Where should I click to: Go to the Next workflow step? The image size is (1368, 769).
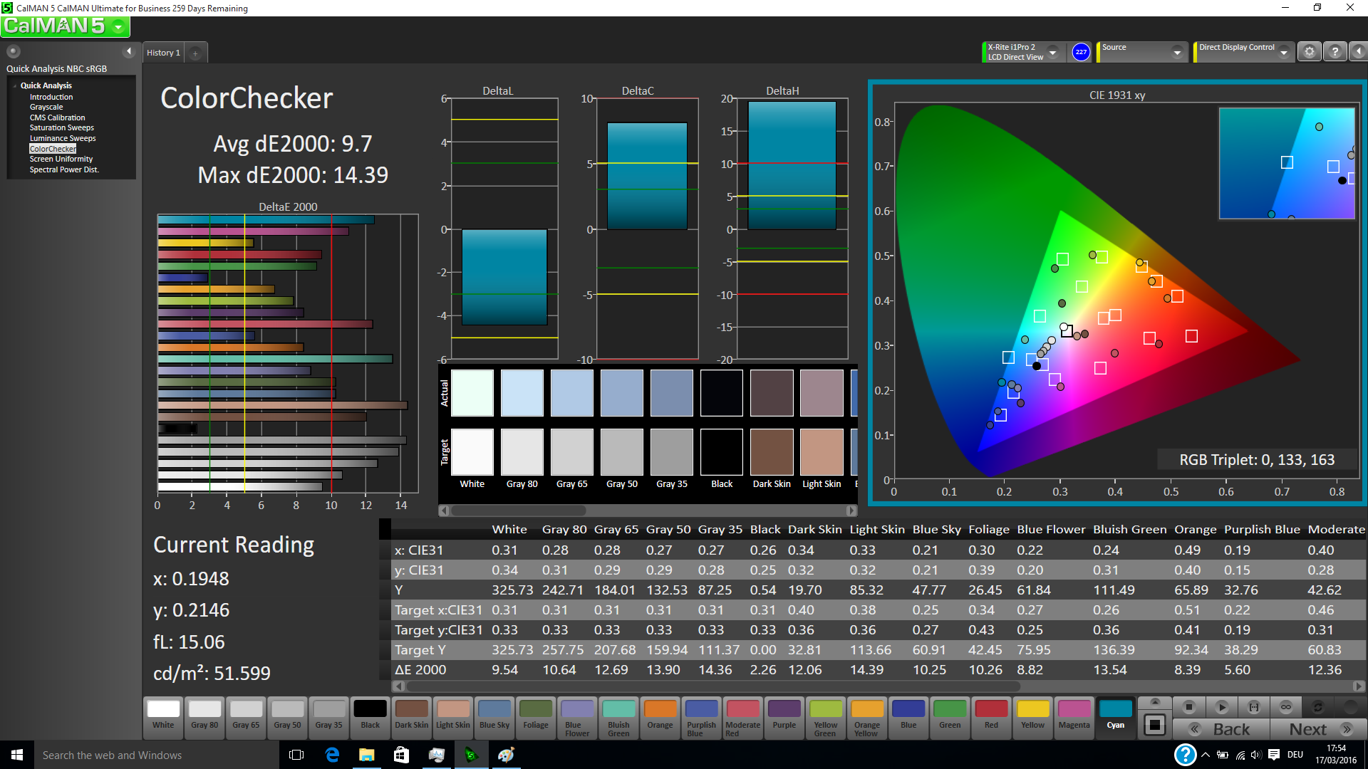coord(1318,729)
